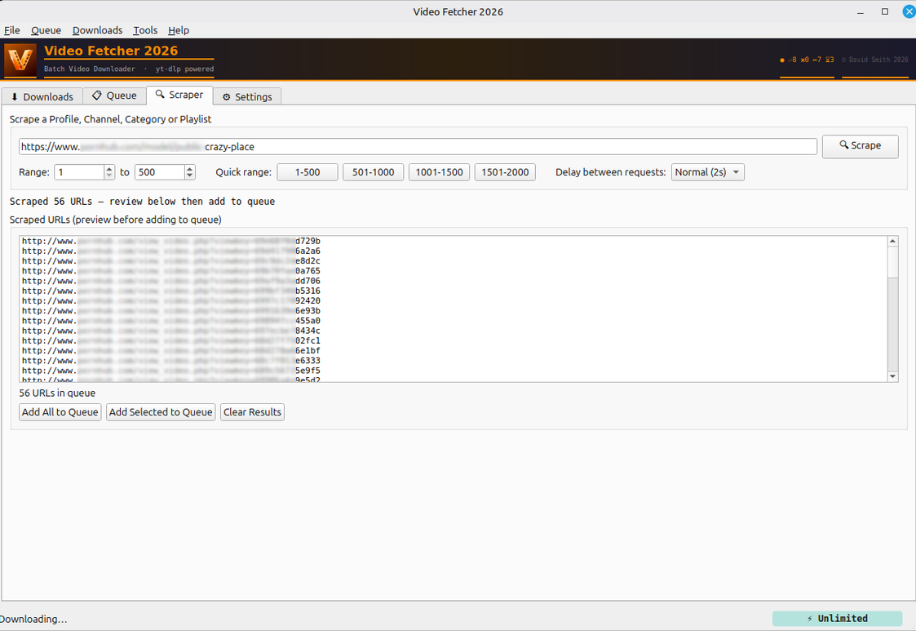Click the scrape URL input field

point(418,147)
